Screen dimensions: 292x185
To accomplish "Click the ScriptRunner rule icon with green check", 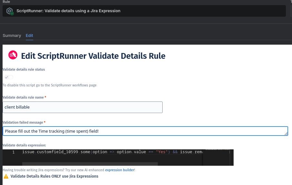I will pos(10,11).
